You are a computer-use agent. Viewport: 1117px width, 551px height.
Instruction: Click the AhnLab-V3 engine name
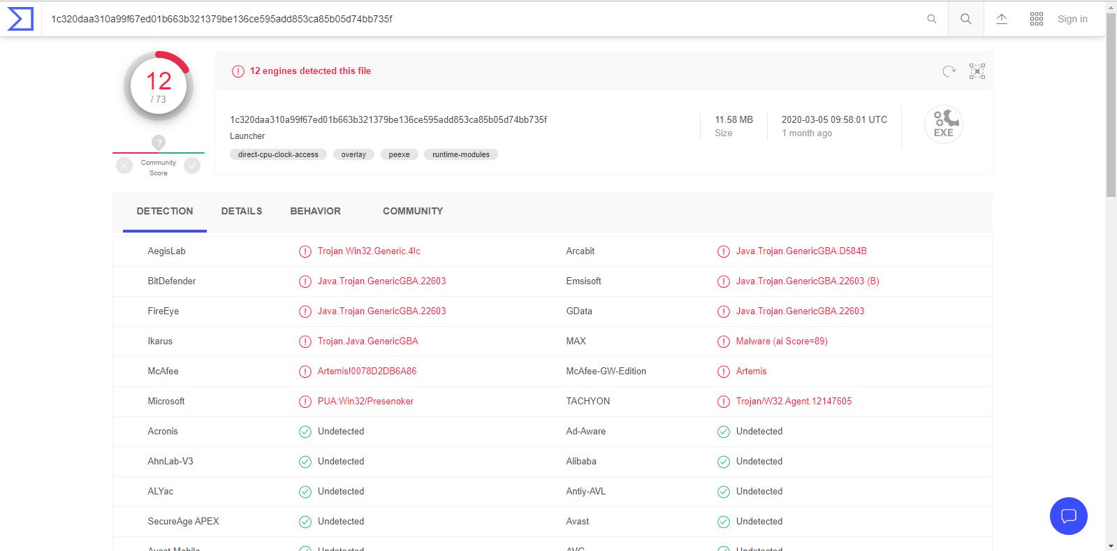point(170,461)
